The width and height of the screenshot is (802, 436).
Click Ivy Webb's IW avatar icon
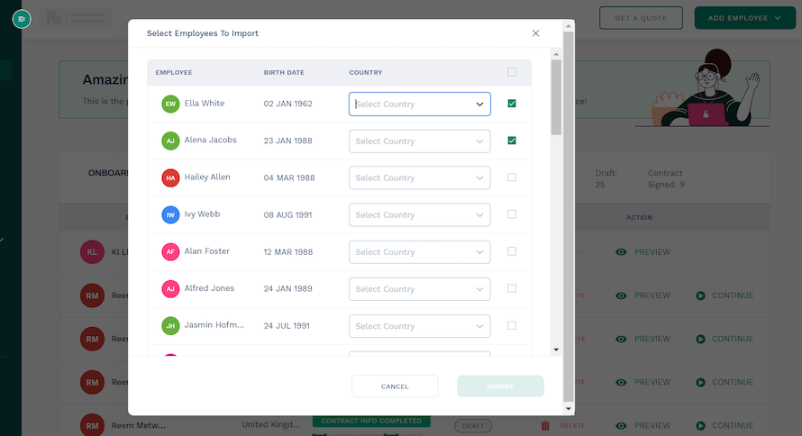(170, 214)
